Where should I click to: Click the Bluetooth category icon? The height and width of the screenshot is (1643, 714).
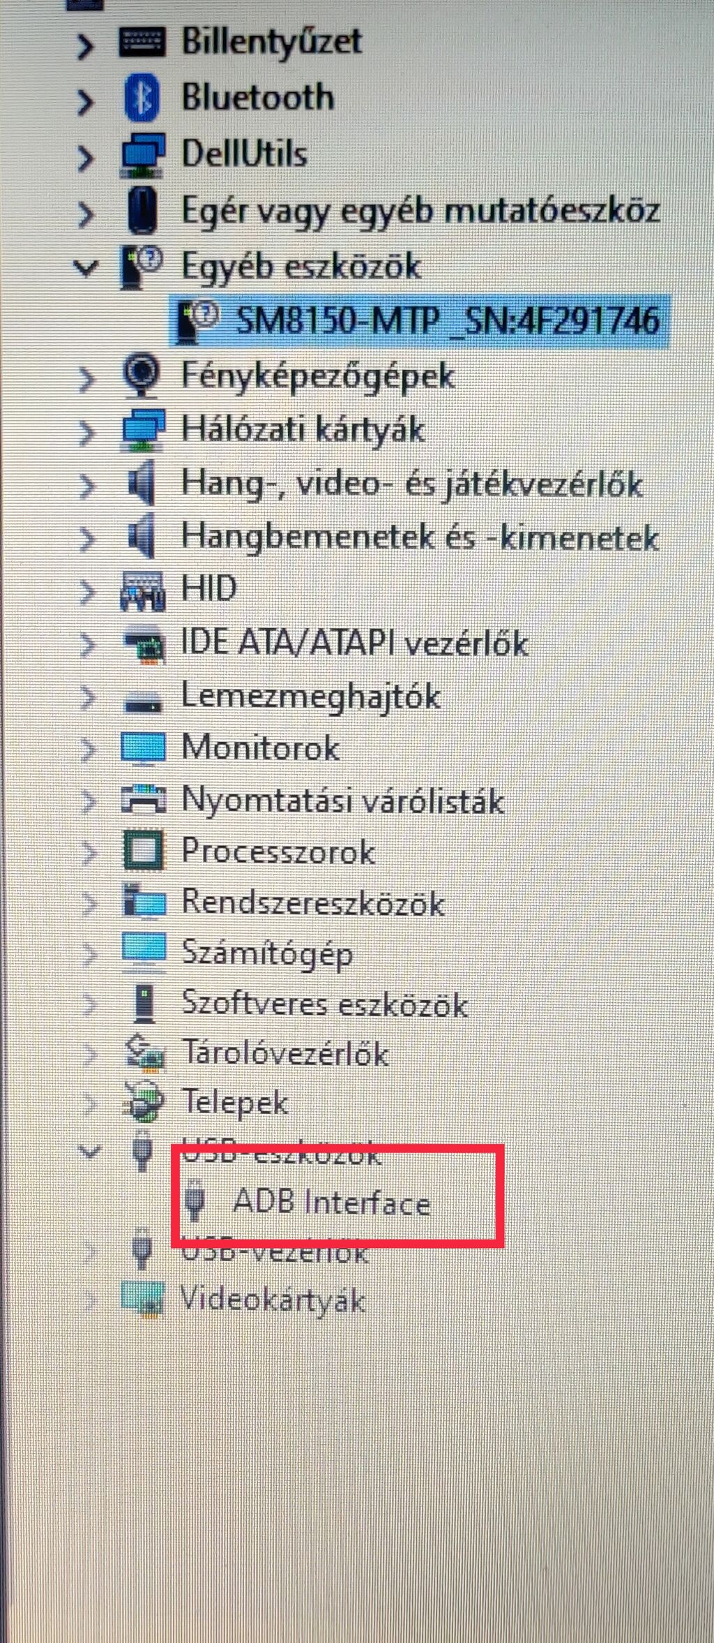click(142, 98)
